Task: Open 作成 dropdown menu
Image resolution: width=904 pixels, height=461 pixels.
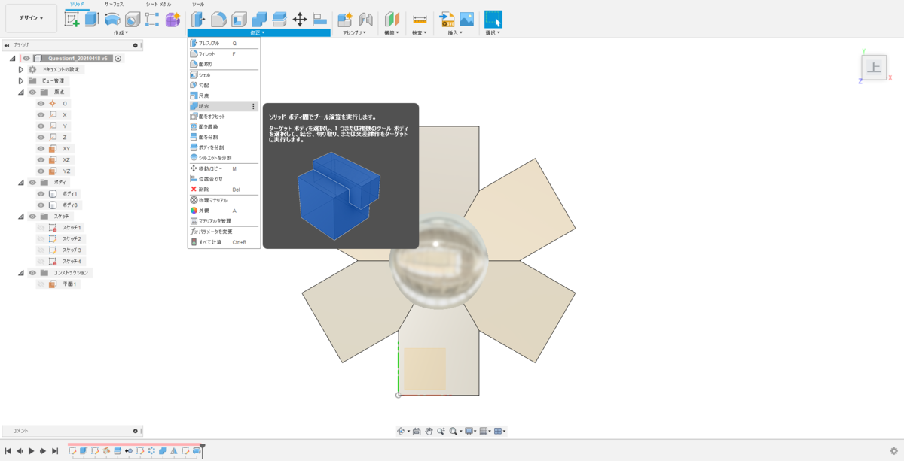Action: point(121,32)
